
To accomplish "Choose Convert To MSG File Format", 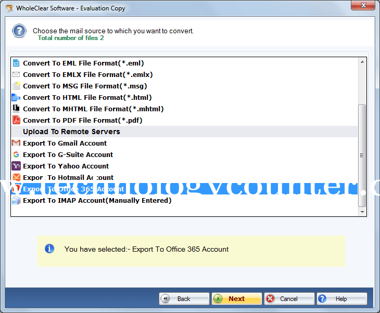I will point(184,86).
